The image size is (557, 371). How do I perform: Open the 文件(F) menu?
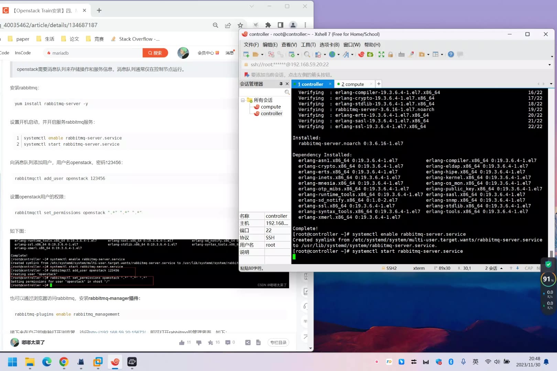[x=251, y=45]
